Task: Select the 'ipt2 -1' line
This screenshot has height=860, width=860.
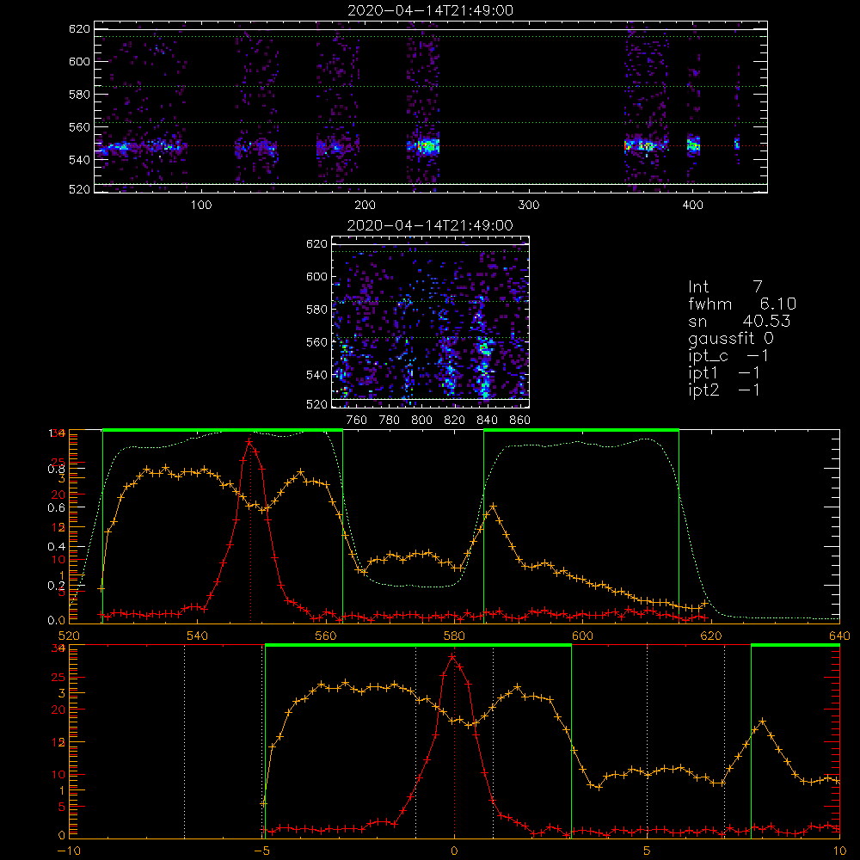Action: [x=724, y=390]
